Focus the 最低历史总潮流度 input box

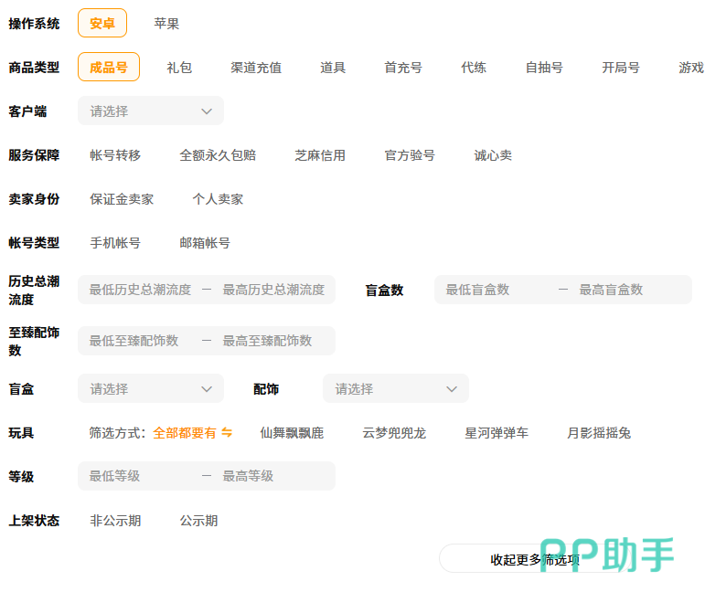coord(140,290)
